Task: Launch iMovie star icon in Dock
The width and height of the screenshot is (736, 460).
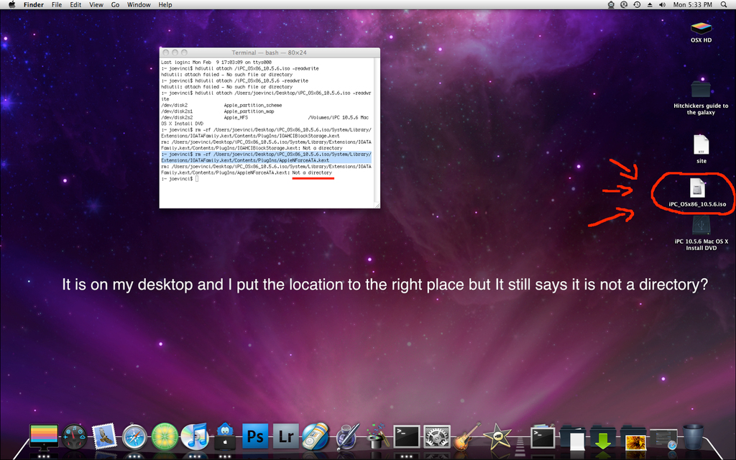Action: (x=497, y=436)
